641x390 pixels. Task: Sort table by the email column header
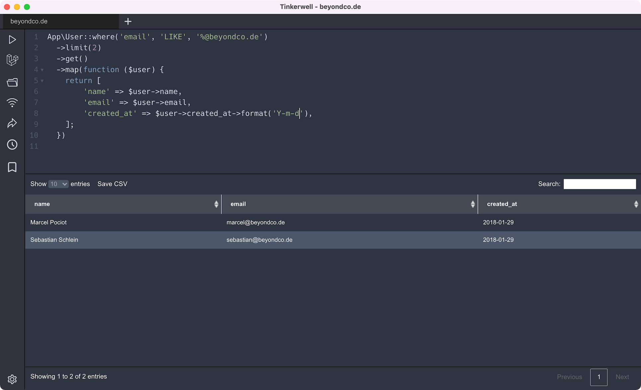350,204
